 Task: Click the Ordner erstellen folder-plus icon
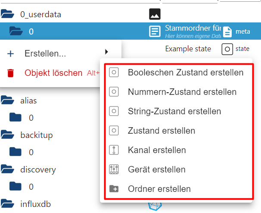click(x=114, y=189)
